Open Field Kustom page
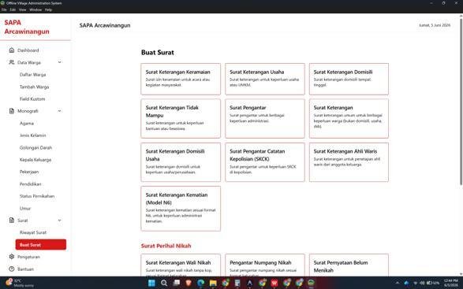This screenshot has width=463, height=289. click(32, 98)
